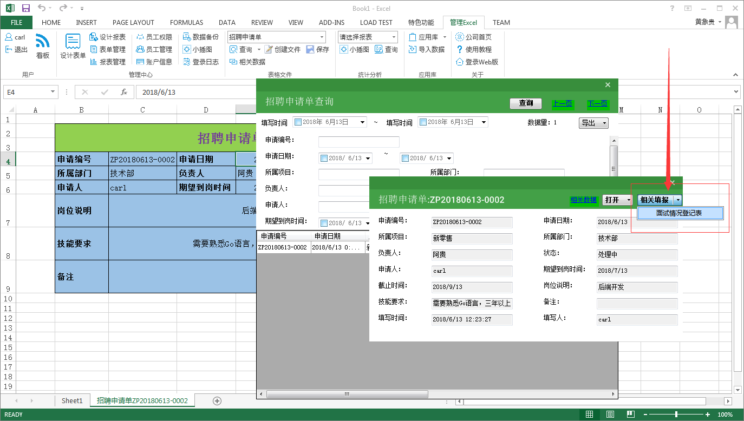Screen dimensions: 744x421
Task: Choose 面试情况登记表 menu item
Action: pyautogui.click(x=680, y=213)
